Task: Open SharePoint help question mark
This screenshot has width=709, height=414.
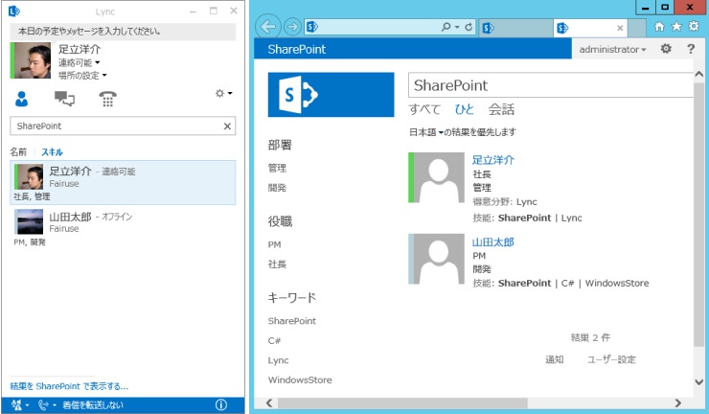Action: click(691, 49)
